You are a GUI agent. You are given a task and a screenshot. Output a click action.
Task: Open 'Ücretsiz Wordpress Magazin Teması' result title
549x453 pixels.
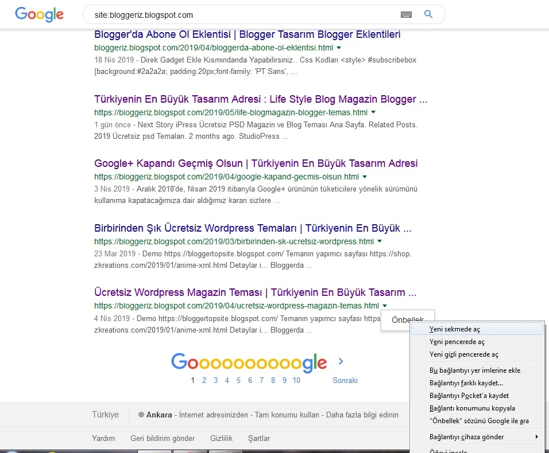tap(255, 292)
